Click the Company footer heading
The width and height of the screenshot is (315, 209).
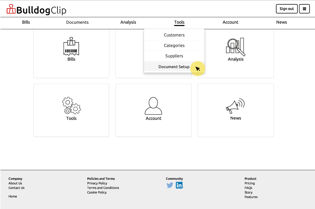15,179
